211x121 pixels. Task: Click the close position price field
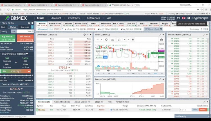185,109
